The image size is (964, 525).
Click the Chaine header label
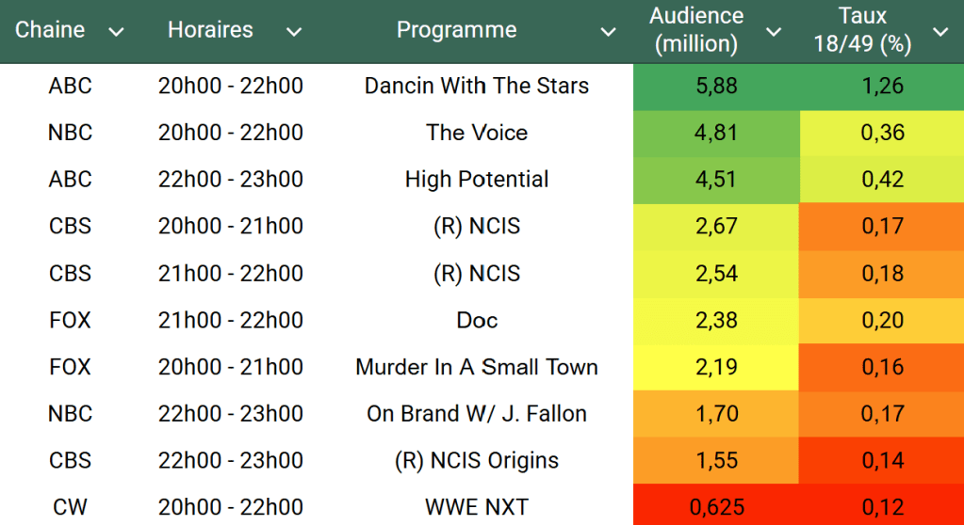coord(50,30)
